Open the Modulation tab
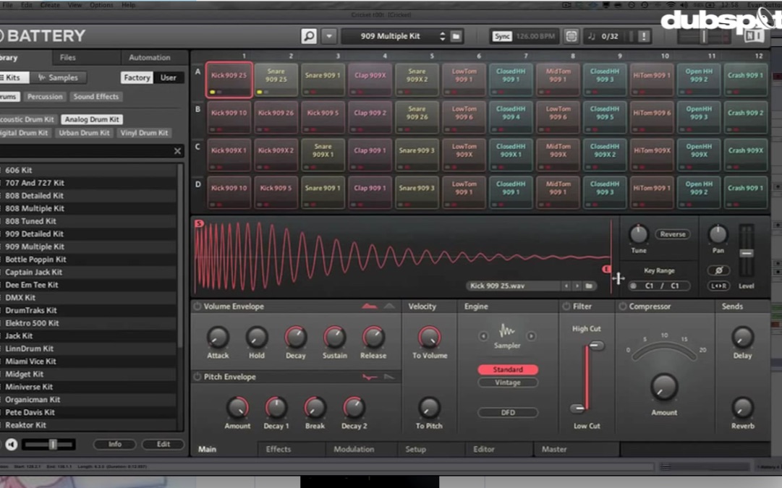 click(x=354, y=449)
